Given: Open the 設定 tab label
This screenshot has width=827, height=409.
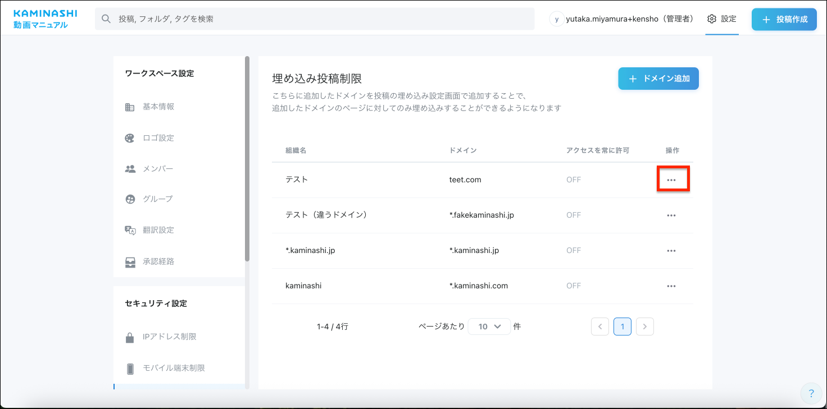Looking at the screenshot, I should (729, 19).
